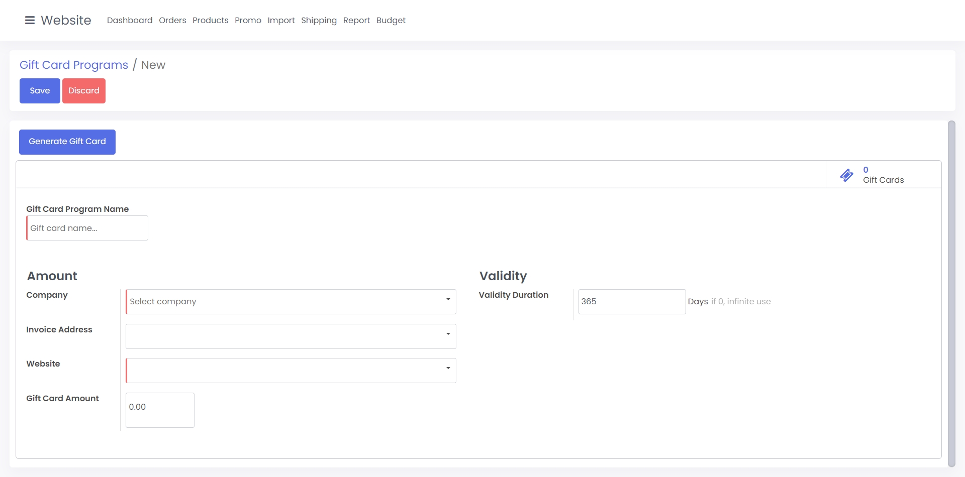Expand the Select company dropdown
This screenshot has height=477, width=965.
(291, 302)
